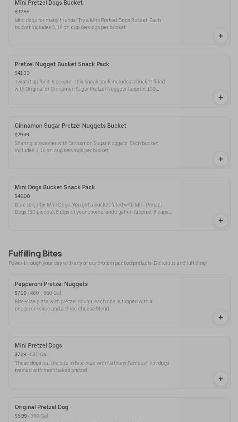Image resolution: width=238 pixels, height=422 pixels.
Task: Click the Fulfilling Bites section subtitle text
Action: click(108, 263)
